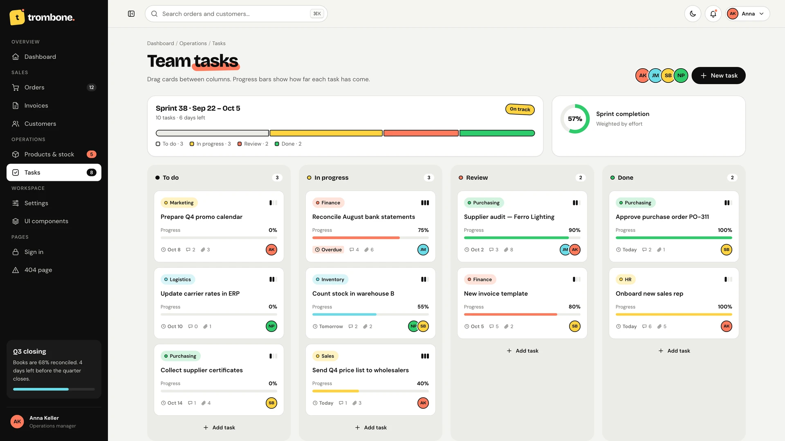Click the Overdue tag on Reconcile card
The width and height of the screenshot is (785, 441).
pos(328,250)
